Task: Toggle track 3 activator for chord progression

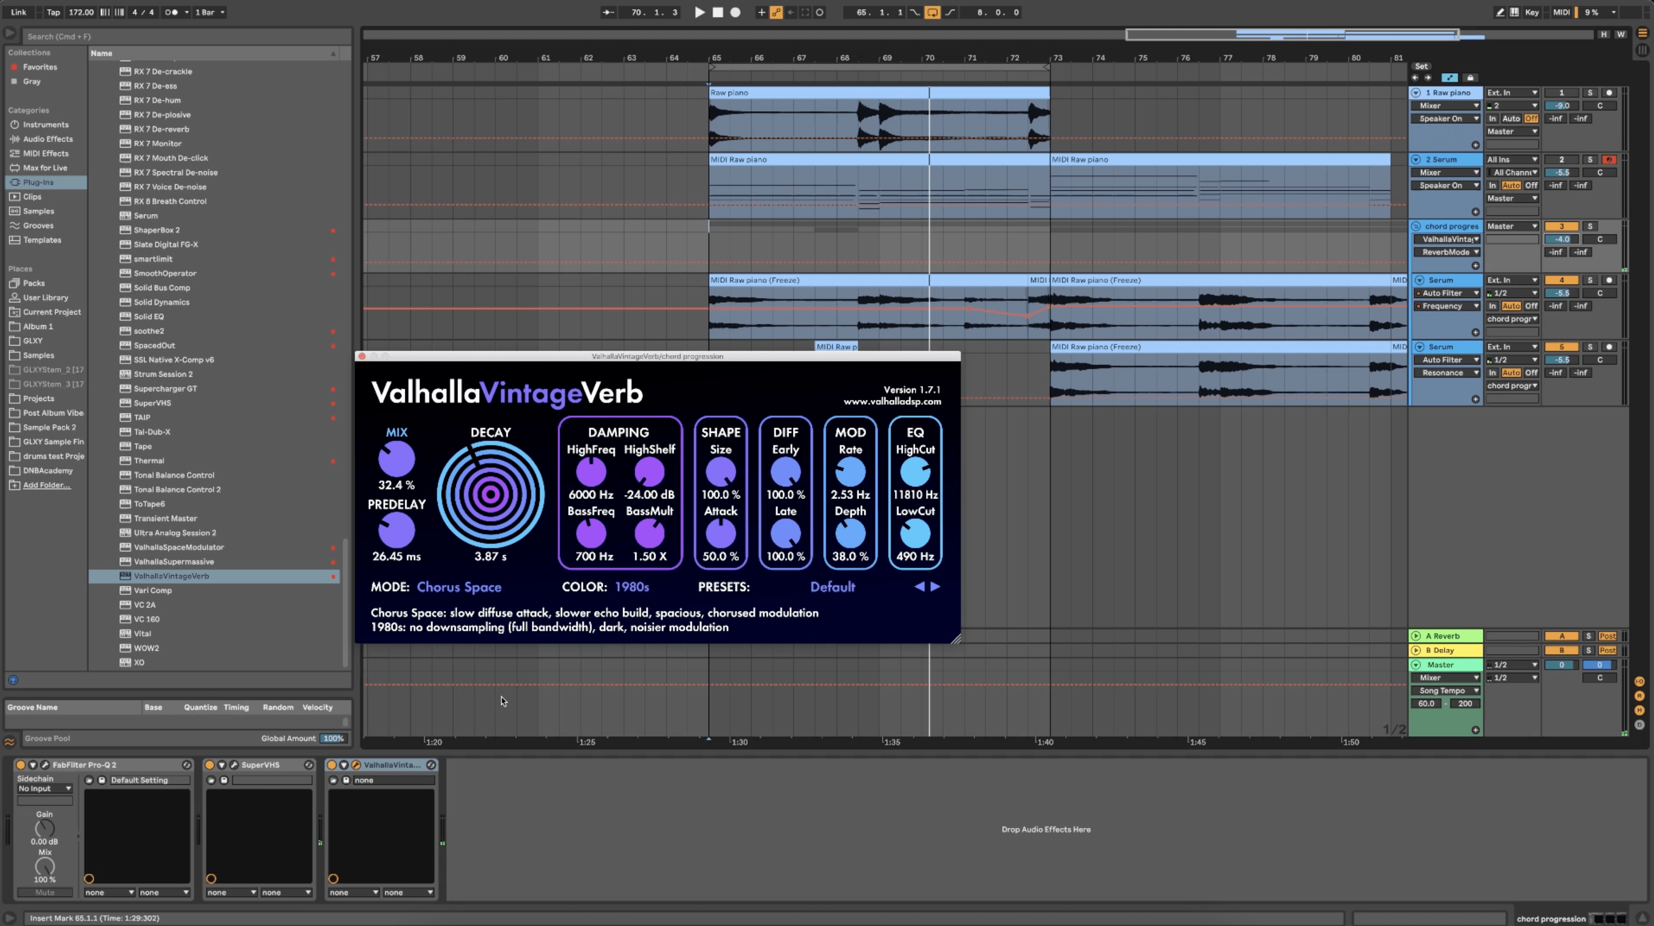Action: pos(1561,227)
